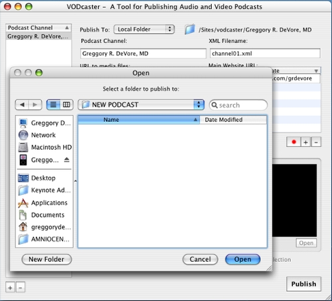
Task: Select Documents in the sidebar
Action: tap(44, 215)
